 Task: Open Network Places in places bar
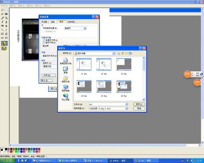(65, 97)
